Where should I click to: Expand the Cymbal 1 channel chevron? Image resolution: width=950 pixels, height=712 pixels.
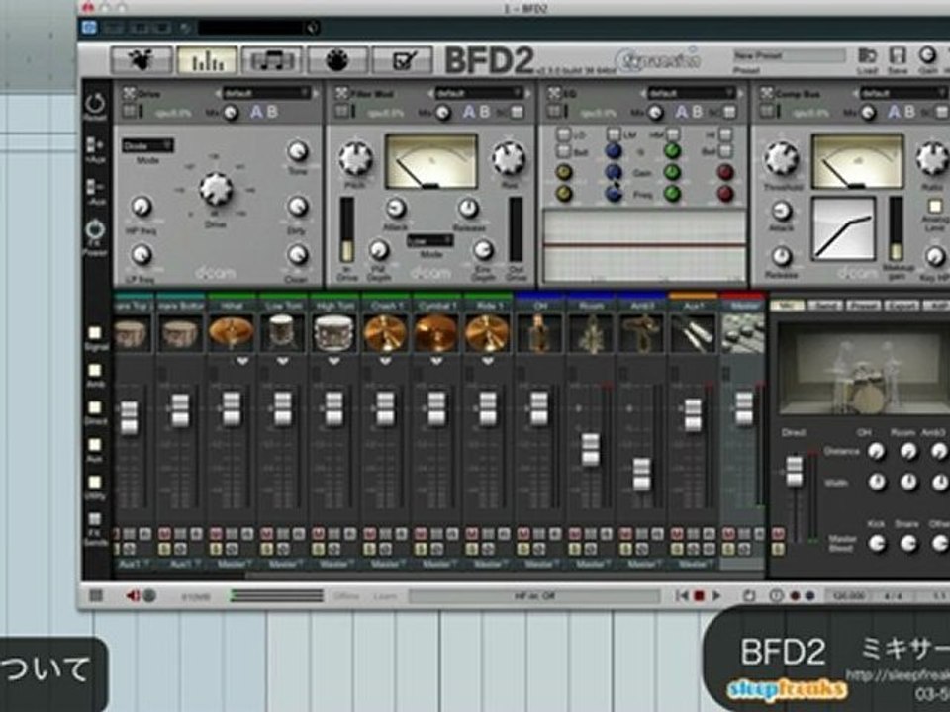436,362
